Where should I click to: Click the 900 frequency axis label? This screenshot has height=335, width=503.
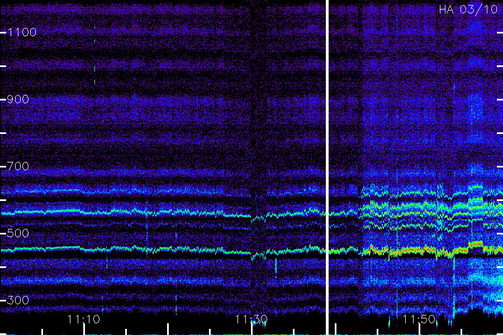coord(18,99)
